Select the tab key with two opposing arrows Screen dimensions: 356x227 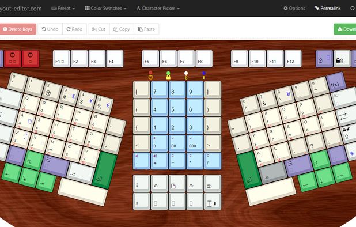[346, 116]
